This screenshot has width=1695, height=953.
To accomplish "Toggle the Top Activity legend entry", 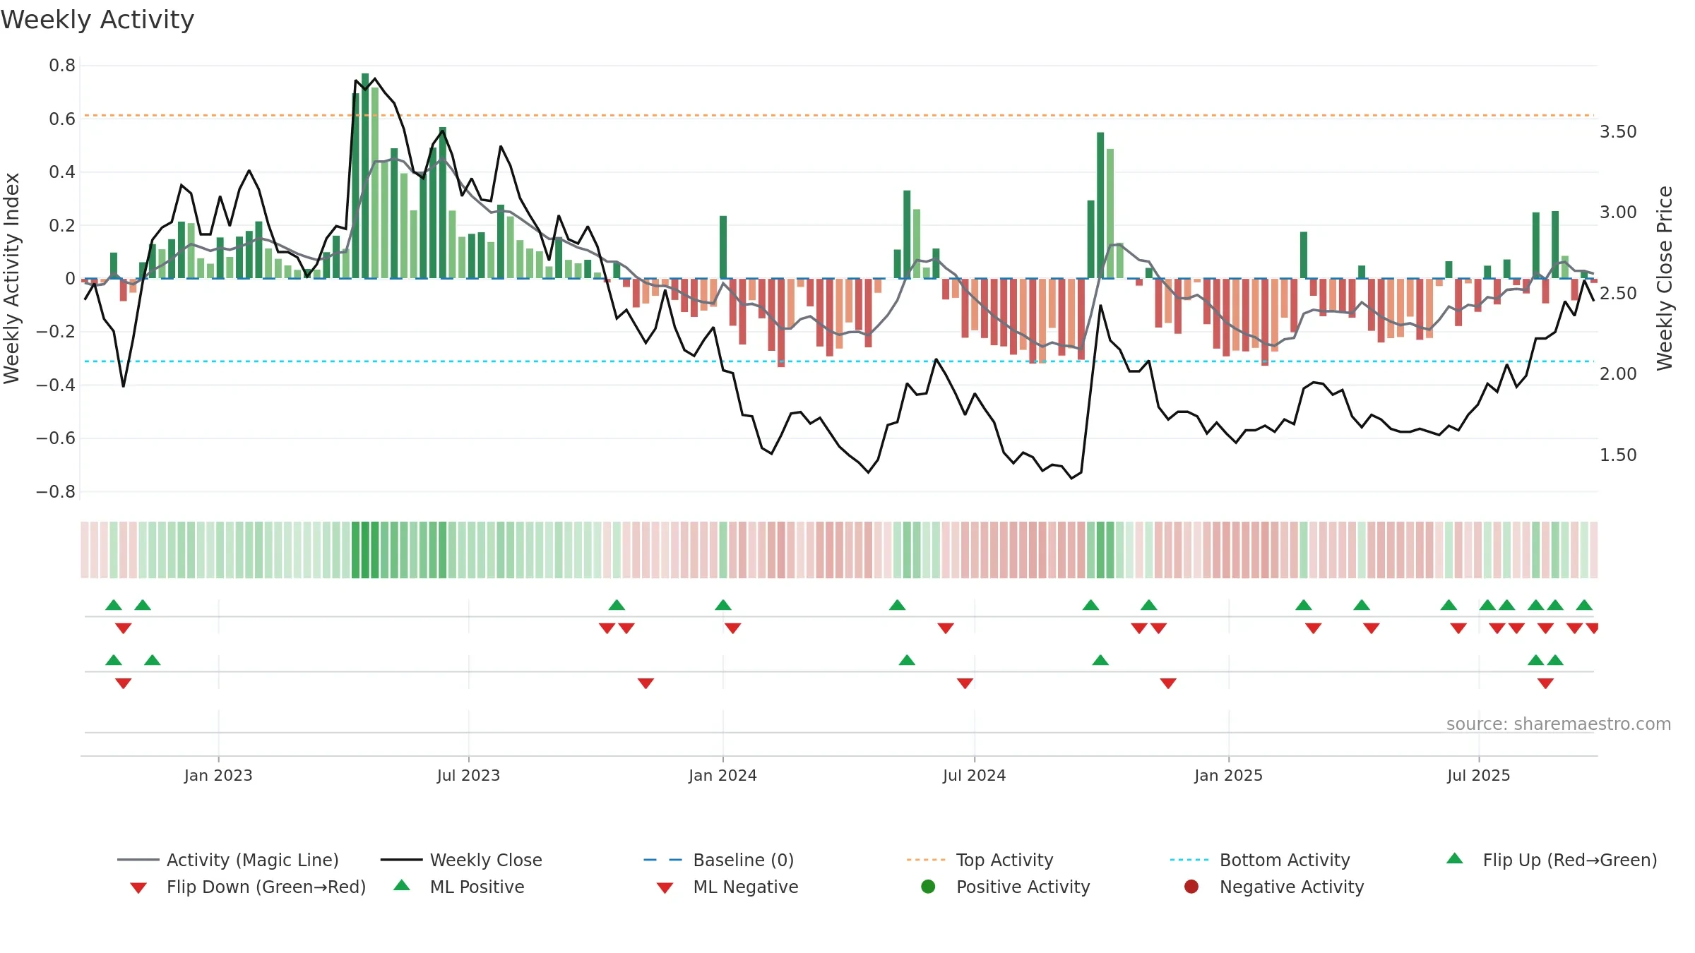I will (x=980, y=860).
